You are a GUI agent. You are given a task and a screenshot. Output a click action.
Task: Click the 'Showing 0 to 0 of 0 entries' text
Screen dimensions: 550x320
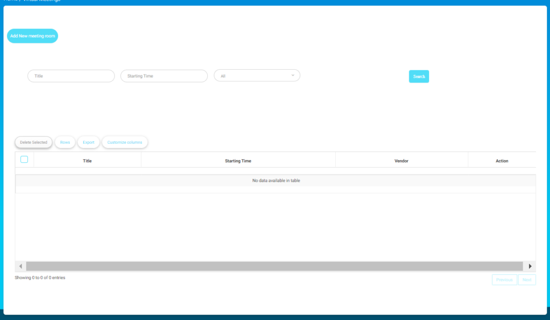coord(40,278)
